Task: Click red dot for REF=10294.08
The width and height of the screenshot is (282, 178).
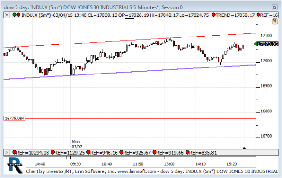Action: (14, 152)
